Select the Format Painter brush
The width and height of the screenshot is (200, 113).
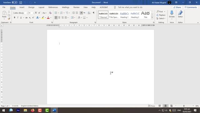[9, 19]
